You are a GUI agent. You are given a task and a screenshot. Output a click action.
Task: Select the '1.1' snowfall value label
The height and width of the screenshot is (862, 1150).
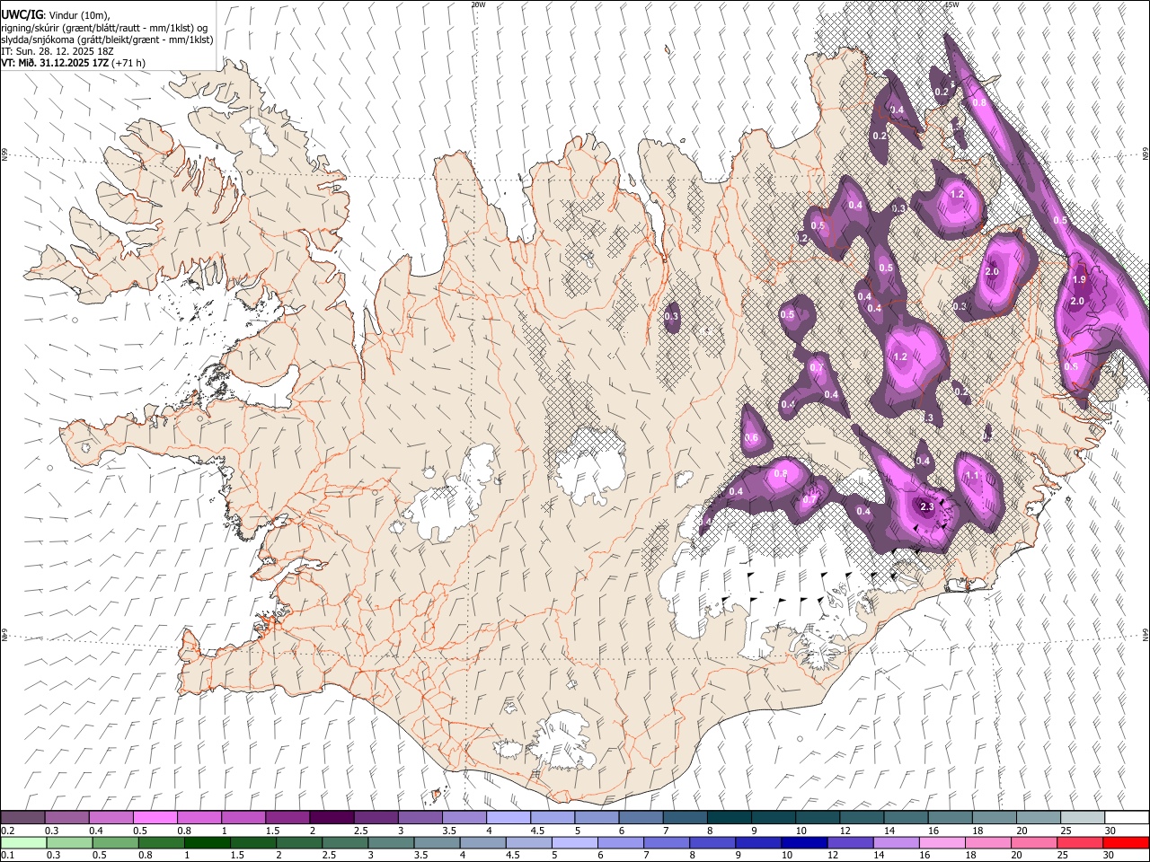click(x=971, y=477)
